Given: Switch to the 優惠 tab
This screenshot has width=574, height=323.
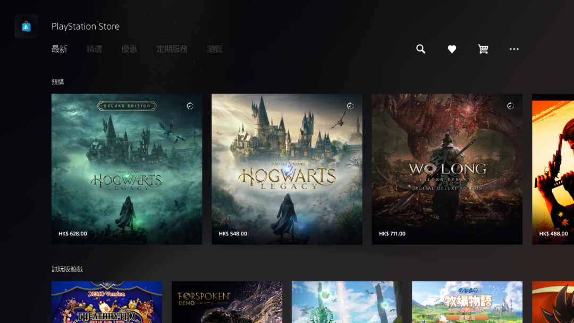Looking at the screenshot, I should [129, 49].
